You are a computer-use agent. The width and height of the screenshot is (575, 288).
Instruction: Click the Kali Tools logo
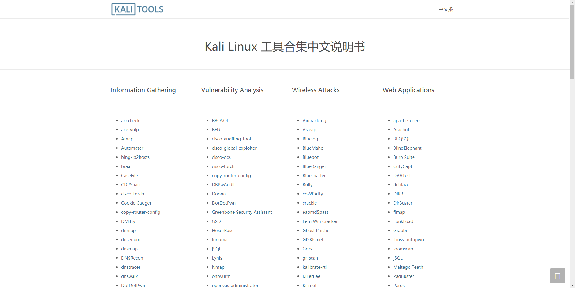tap(137, 9)
